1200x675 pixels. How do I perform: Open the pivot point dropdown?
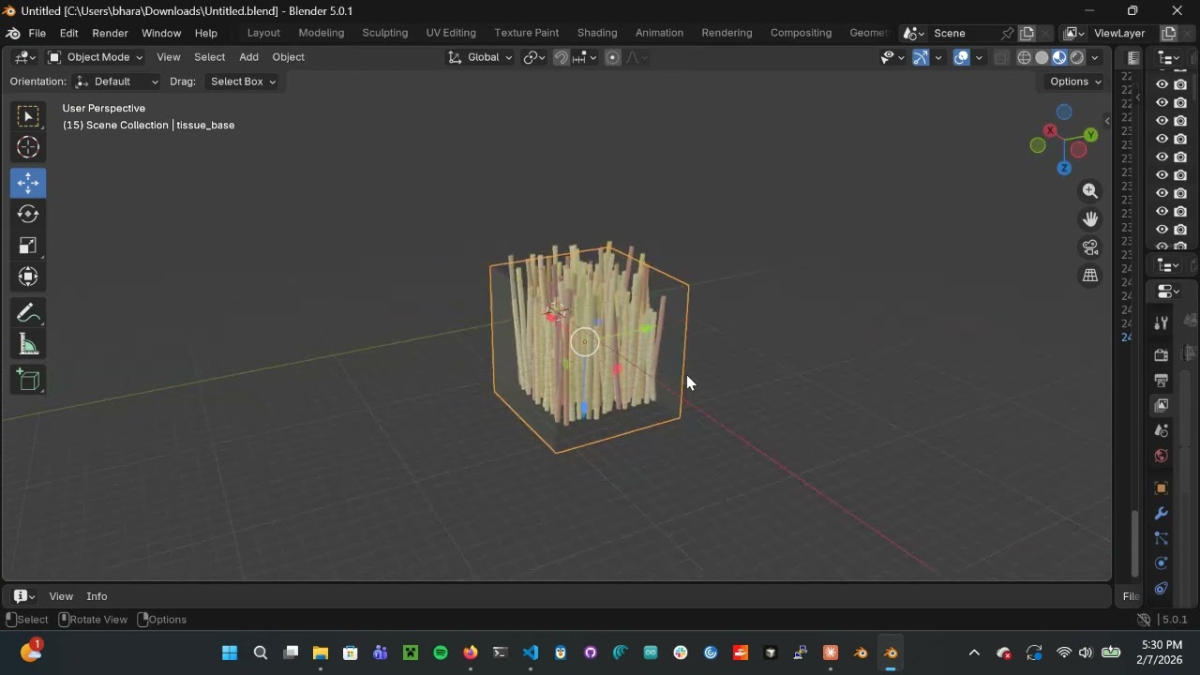(534, 57)
